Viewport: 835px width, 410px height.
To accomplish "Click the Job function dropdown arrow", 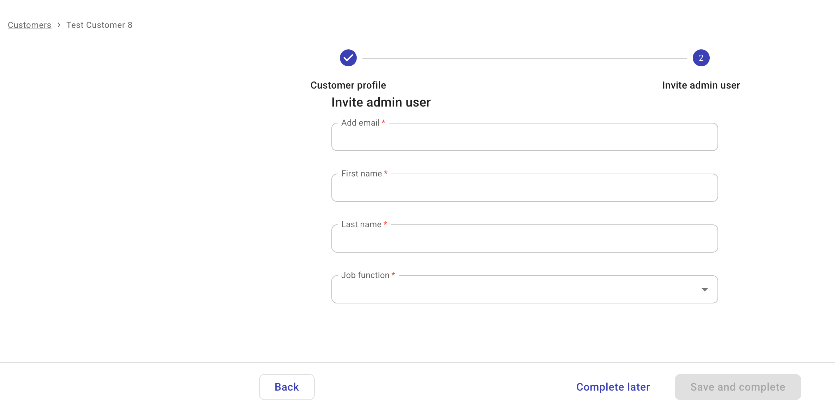I will coord(704,289).
